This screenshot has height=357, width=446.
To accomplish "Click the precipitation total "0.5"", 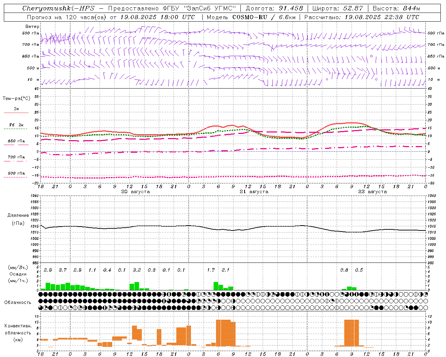I will [359, 270].
